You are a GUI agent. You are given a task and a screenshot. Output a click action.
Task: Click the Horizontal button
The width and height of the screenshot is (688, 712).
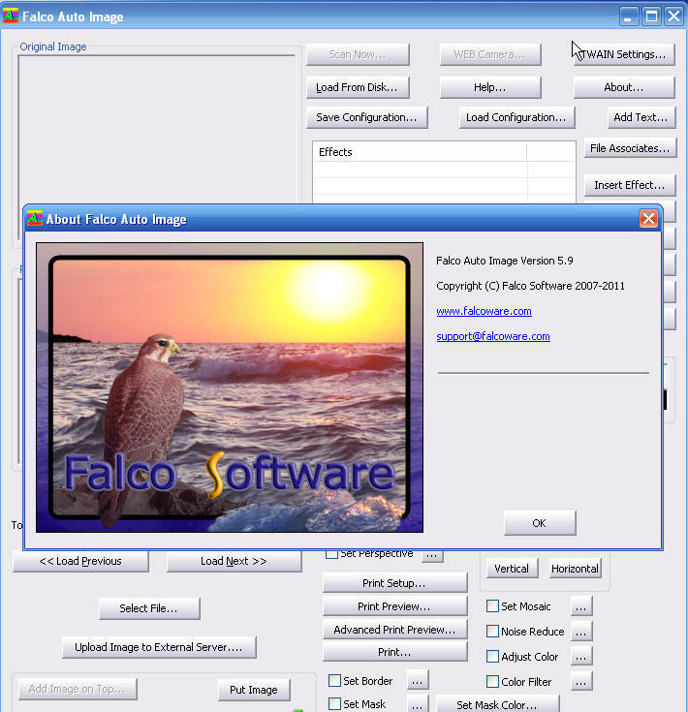[575, 569]
